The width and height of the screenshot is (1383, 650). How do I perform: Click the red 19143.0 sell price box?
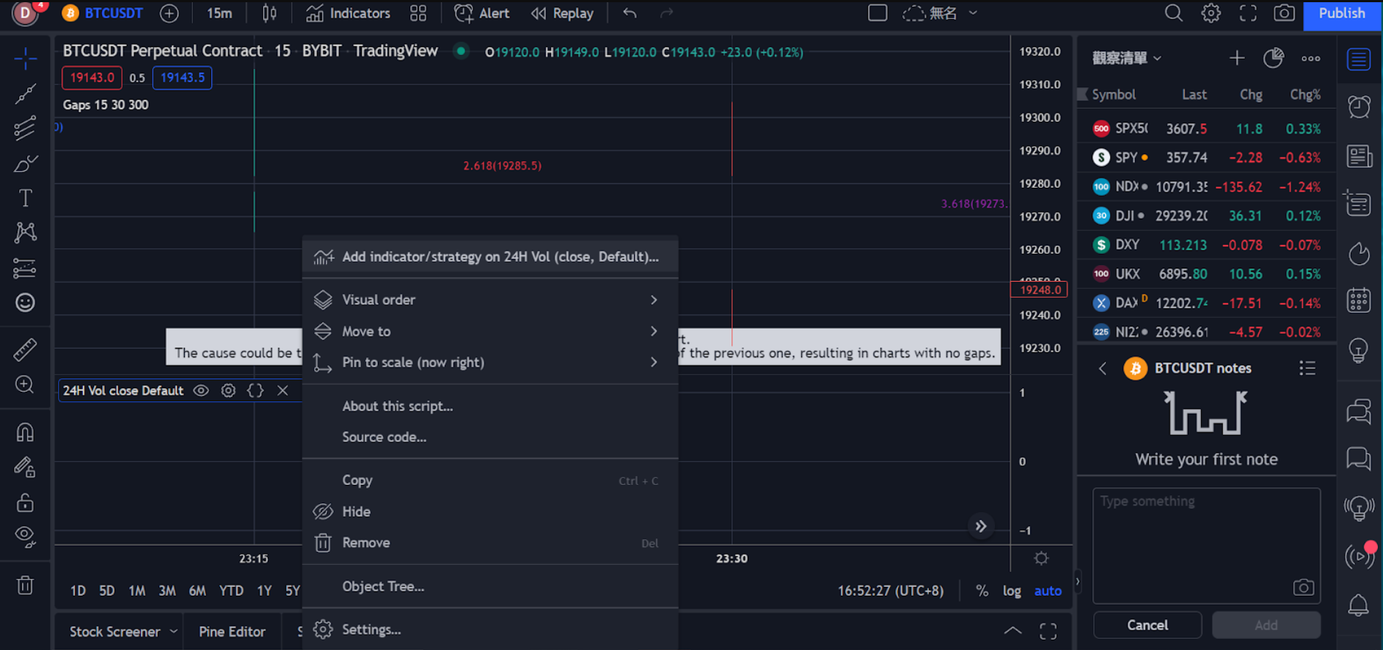pyautogui.click(x=92, y=78)
